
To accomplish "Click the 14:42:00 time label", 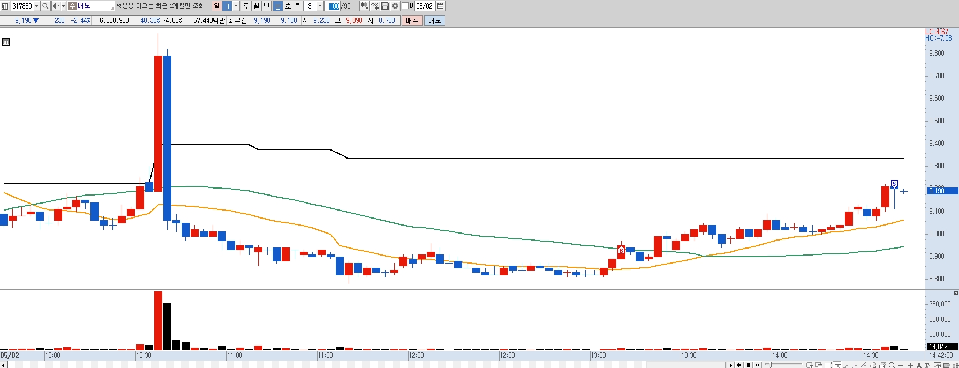I will click(941, 355).
